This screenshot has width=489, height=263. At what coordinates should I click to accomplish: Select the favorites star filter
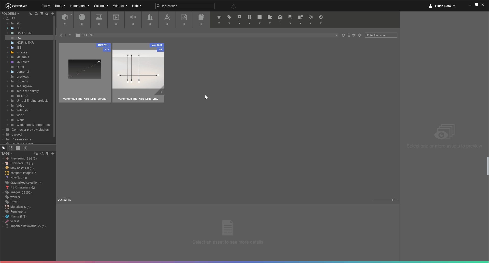tap(219, 17)
